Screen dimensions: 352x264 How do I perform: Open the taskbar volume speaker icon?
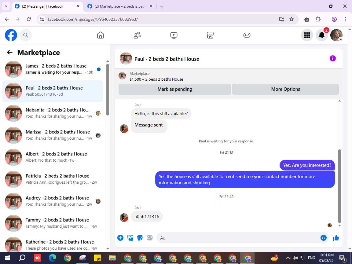[295, 258]
